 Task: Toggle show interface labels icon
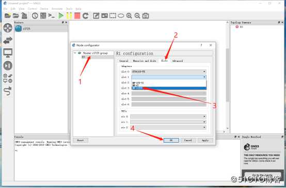[x=43, y=16]
